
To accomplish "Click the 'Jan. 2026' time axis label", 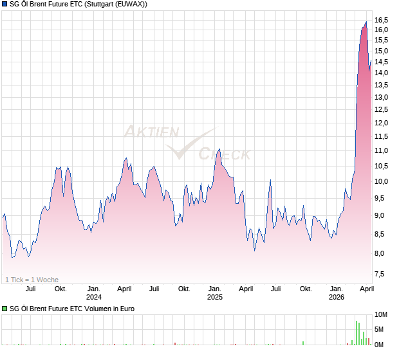I will pos(337,293).
